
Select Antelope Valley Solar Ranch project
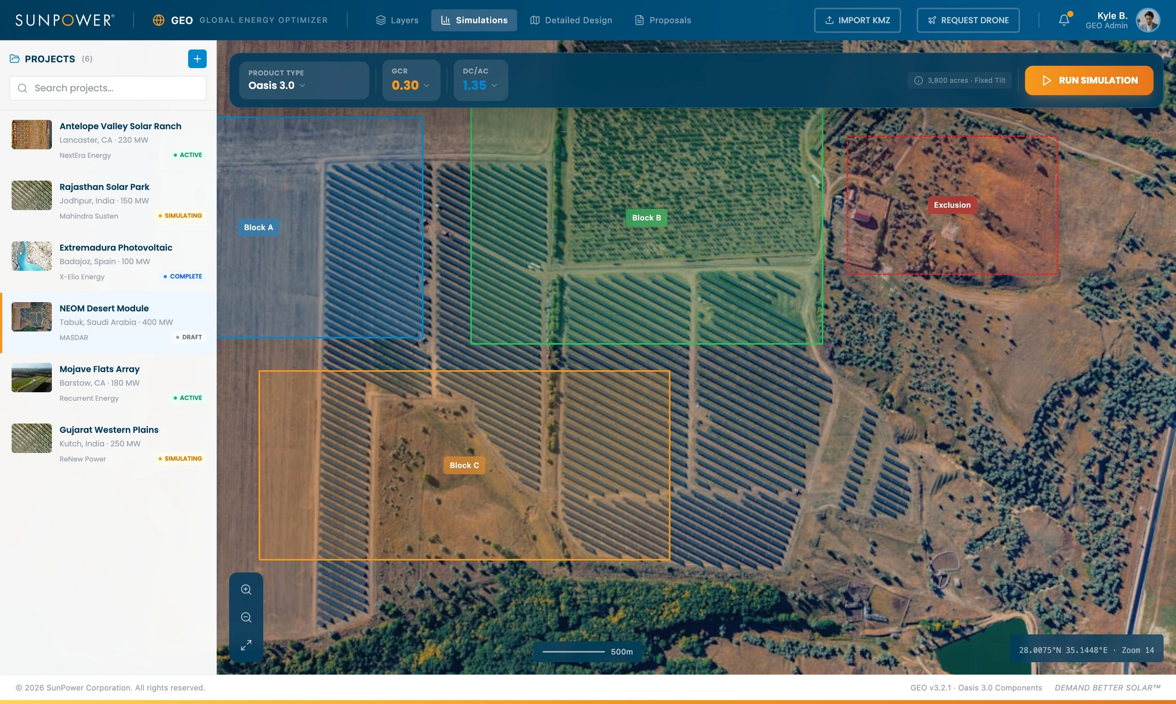point(108,141)
